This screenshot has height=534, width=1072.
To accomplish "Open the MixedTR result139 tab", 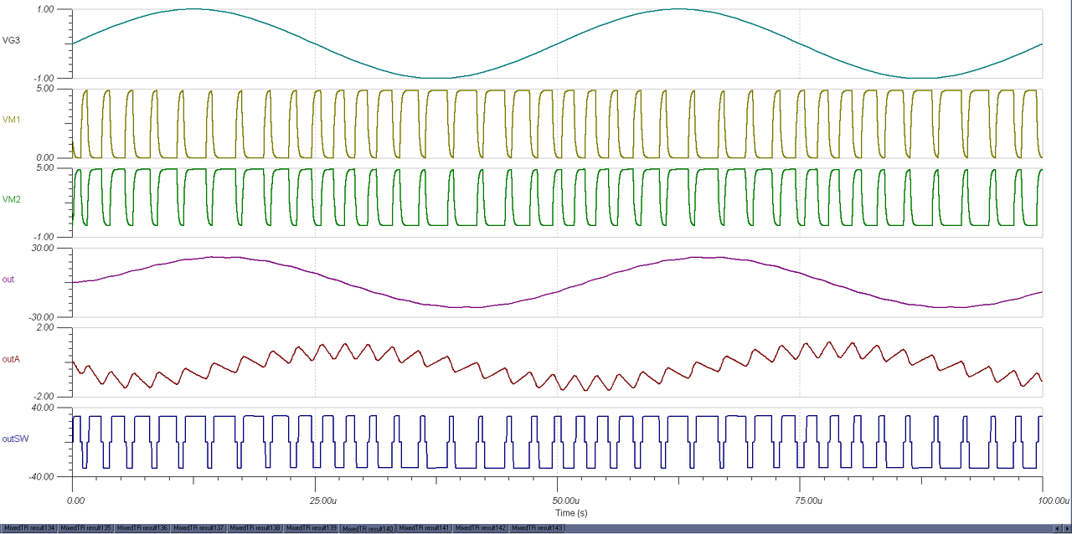I will 311,528.
